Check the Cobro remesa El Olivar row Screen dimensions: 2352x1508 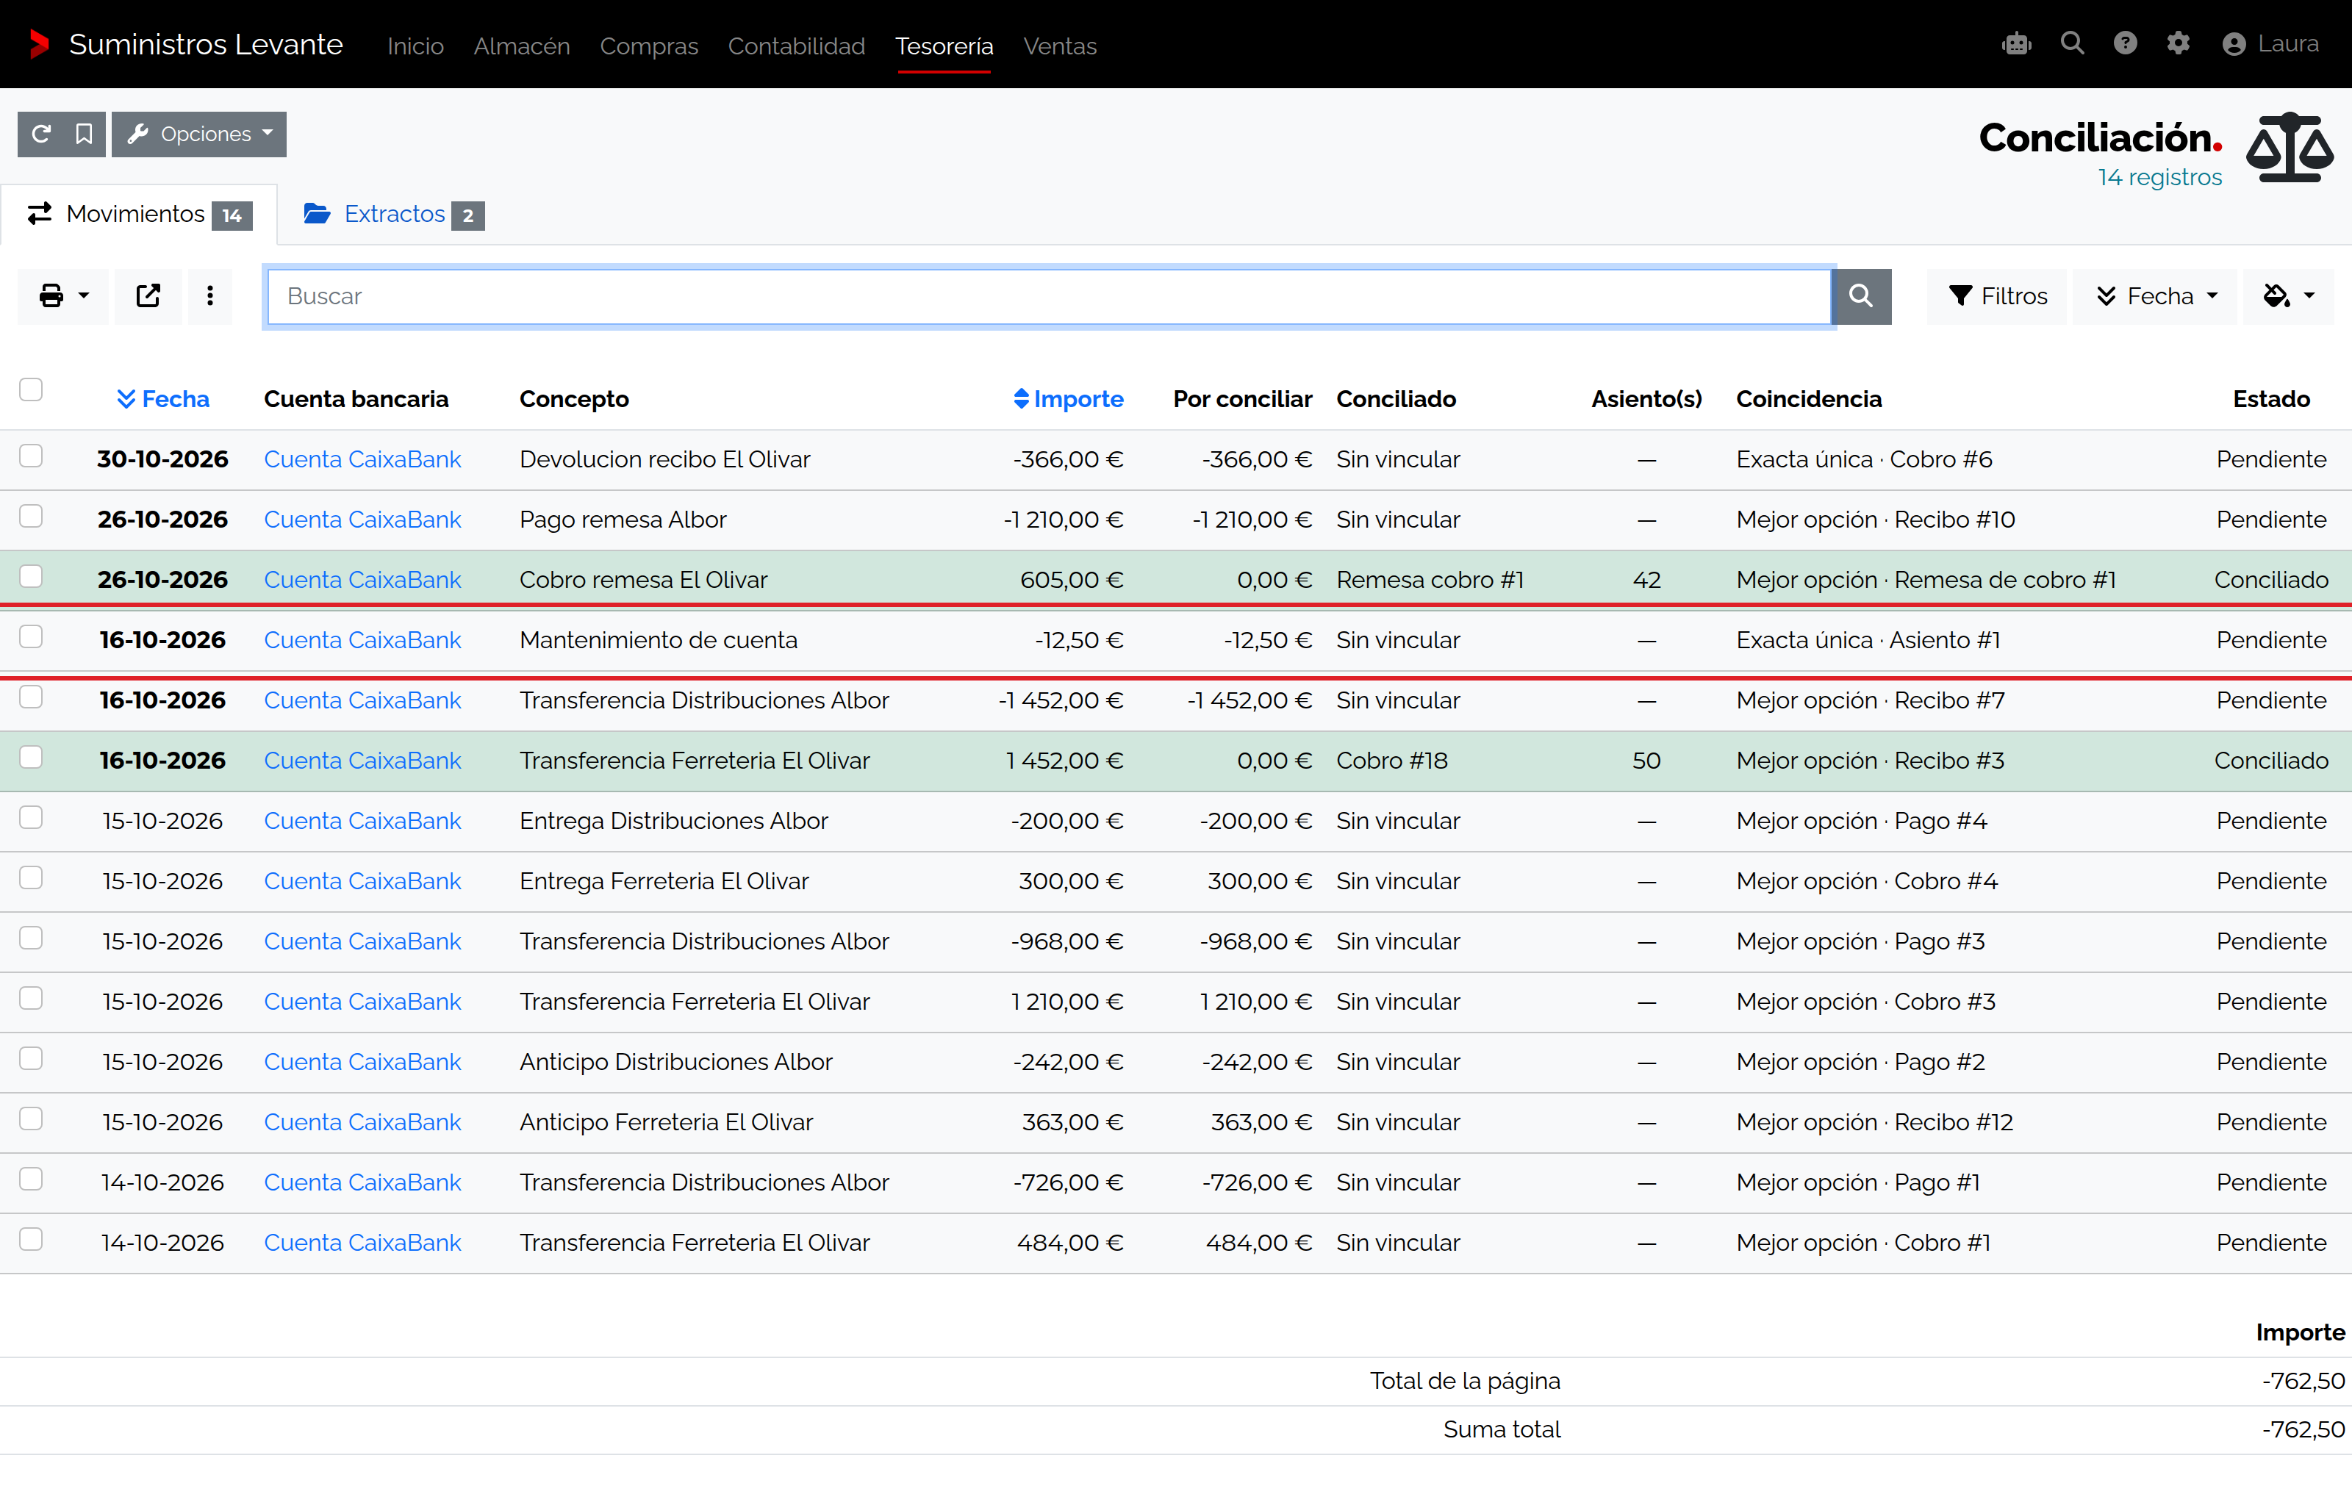tap(32, 577)
